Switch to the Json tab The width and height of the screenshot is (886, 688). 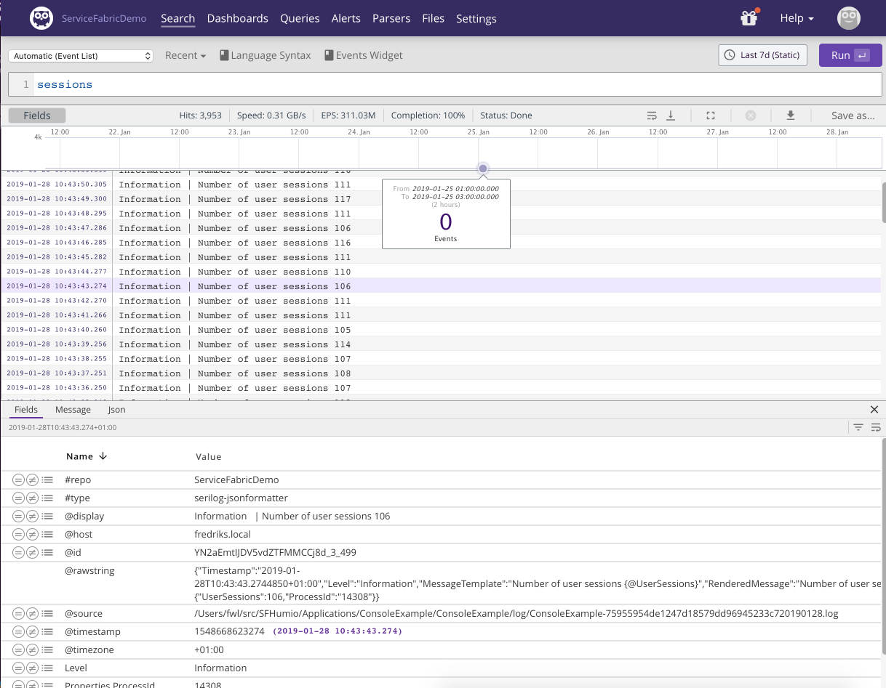click(116, 410)
